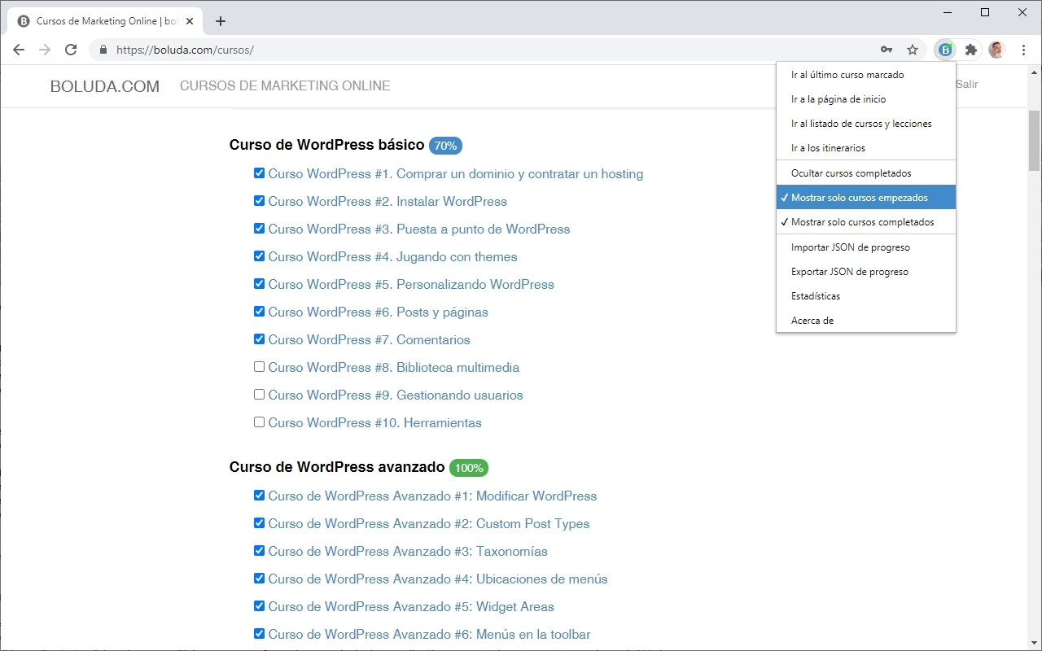Uncheck Curso WordPress #1 checkbox

[x=259, y=173]
